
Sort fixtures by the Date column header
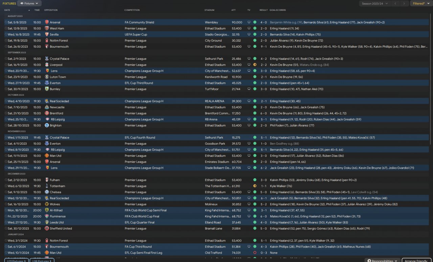[7, 10]
